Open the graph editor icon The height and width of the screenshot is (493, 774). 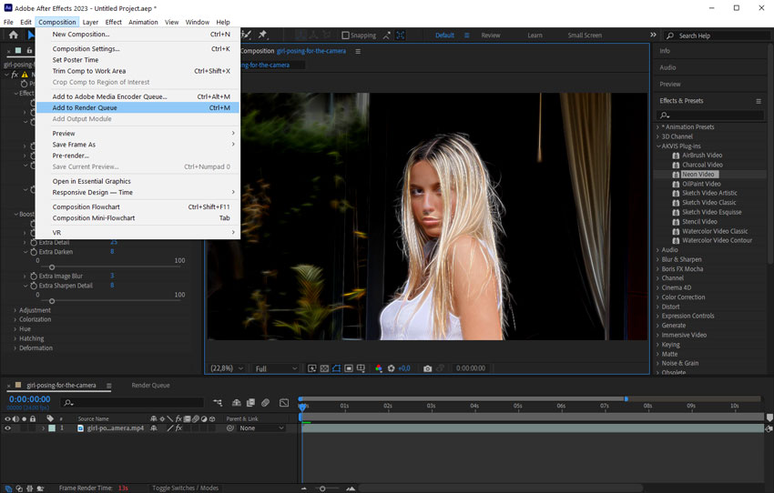click(x=284, y=403)
